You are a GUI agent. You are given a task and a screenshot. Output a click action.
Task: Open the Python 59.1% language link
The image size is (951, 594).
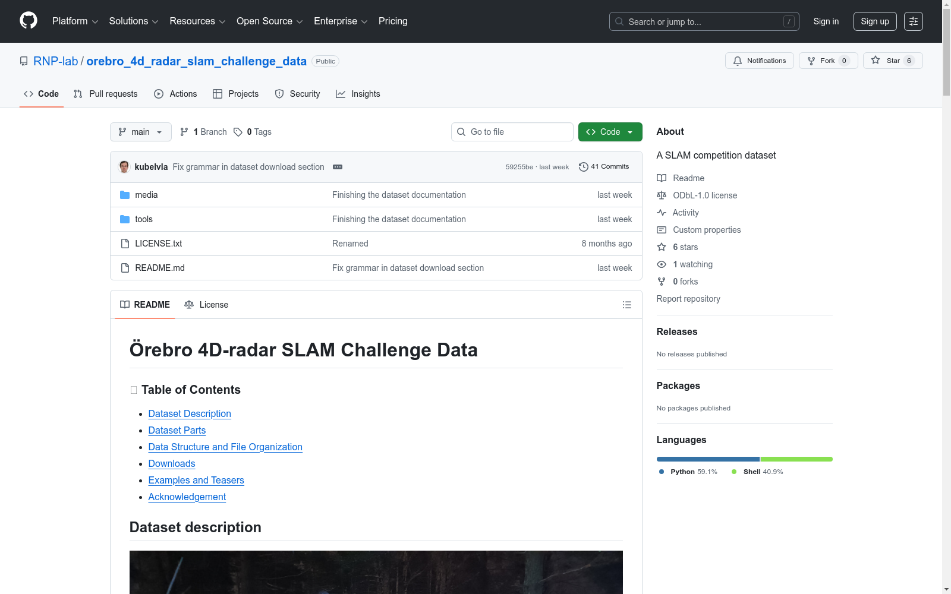click(688, 472)
